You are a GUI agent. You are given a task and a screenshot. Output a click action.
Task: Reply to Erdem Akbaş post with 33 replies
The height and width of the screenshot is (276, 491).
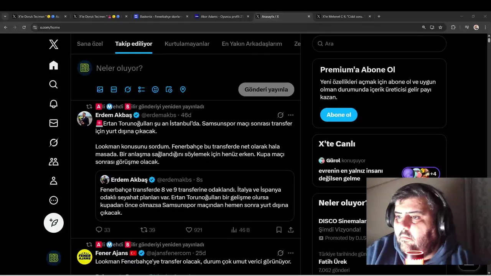pos(103,230)
